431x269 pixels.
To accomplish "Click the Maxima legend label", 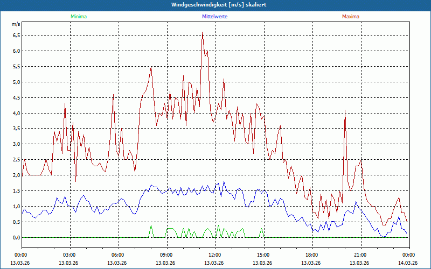I will tap(351, 17).
